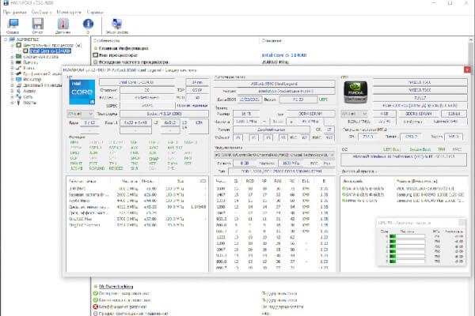
Task: Click the Главная Информация section header
Action: (123, 48)
